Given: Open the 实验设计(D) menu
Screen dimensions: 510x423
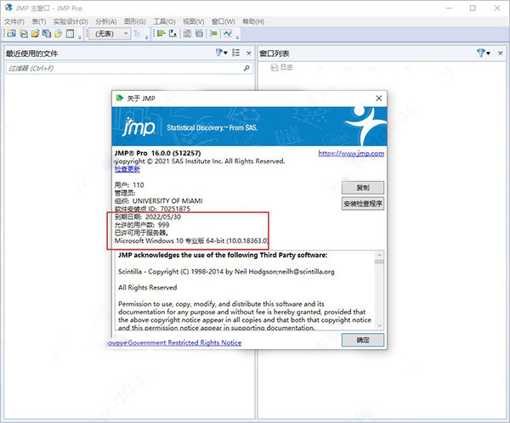Looking at the screenshot, I should (71, 21).
